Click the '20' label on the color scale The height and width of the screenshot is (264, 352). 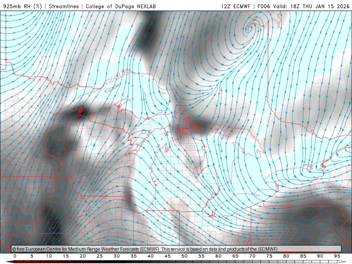click(83, 256)
